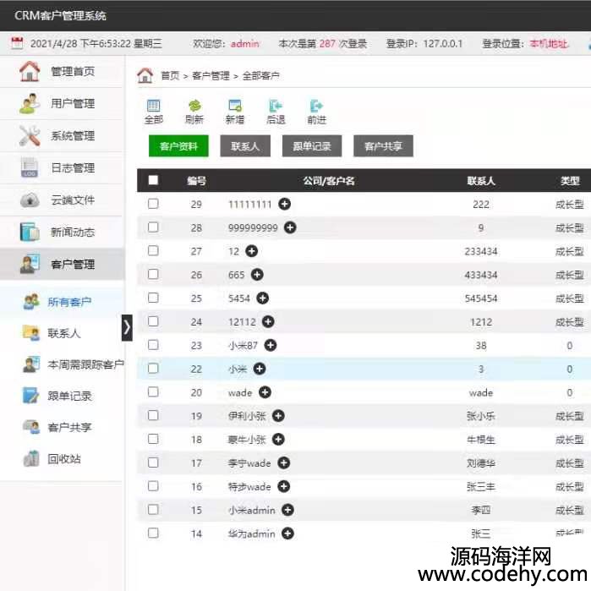
Task: Click the calendar icon beside the date
Action: click(17, 43)
